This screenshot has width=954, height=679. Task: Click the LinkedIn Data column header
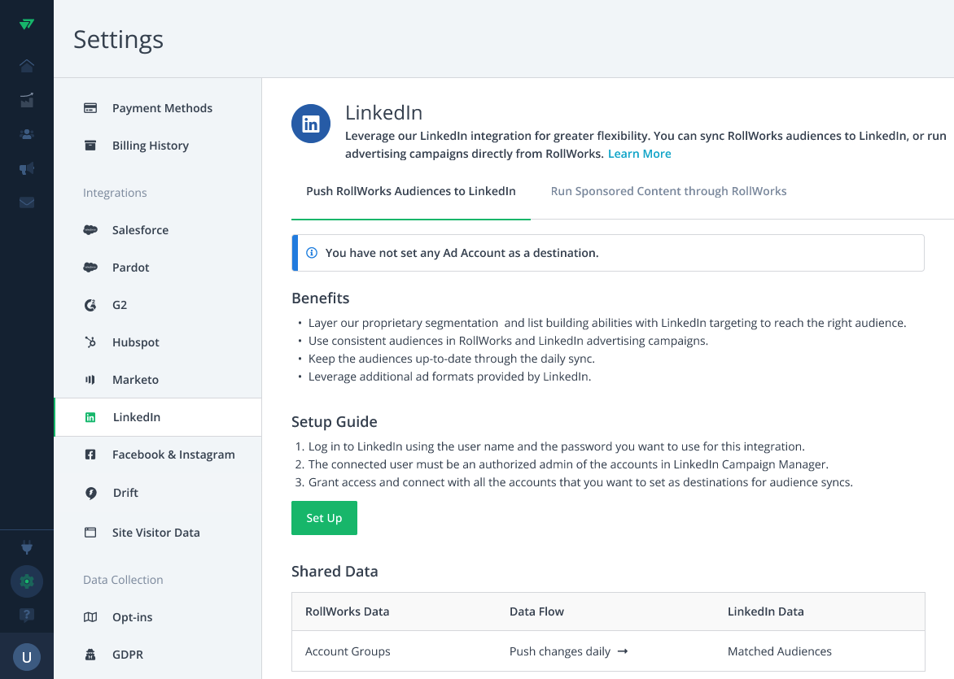coord(765,612)
